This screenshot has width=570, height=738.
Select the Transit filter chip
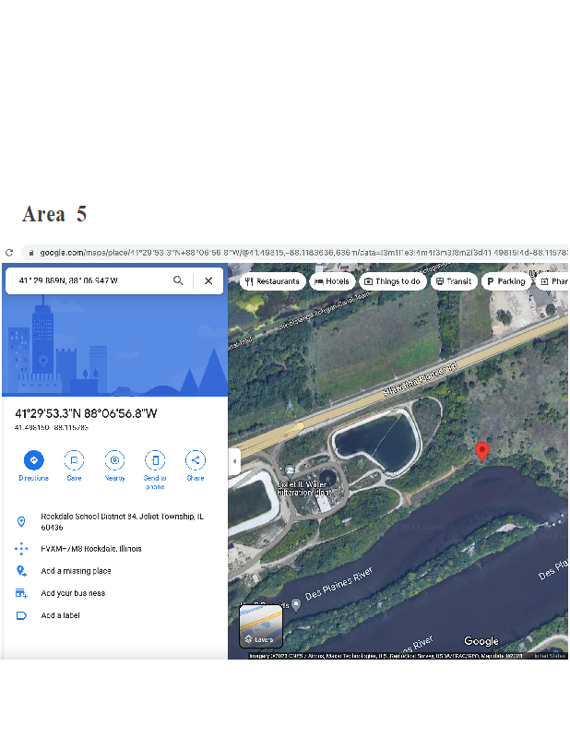click(x=453, y=281)
